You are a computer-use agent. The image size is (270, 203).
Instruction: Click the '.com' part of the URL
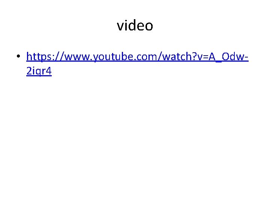tap(145, 57)
